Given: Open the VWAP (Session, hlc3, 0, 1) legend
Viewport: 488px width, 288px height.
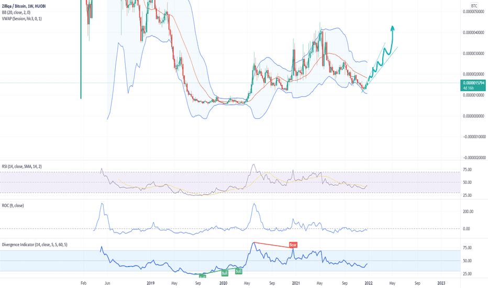Looking at the screenshot, I should click(22, 19).
